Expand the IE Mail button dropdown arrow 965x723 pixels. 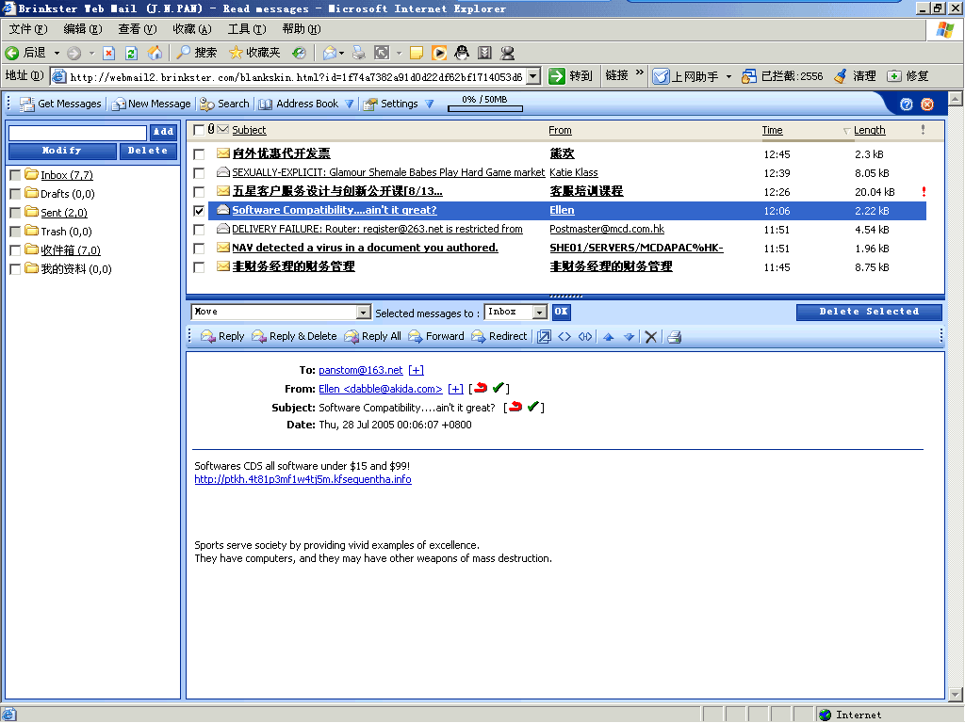[341, 53]
